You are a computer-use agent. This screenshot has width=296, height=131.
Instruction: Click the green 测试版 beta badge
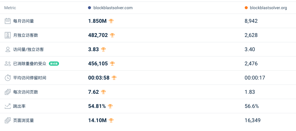pos(54,64)
